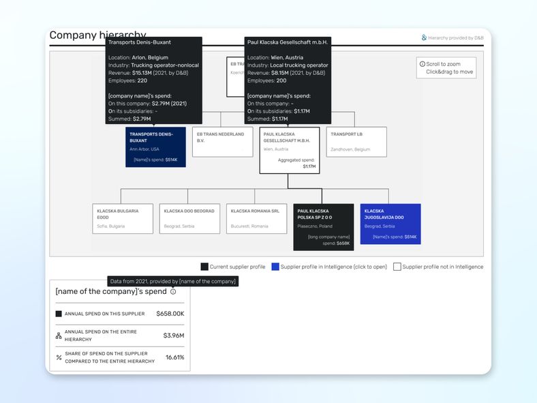537x403 pixels.
Task: Click the D&B logo icon
Action: [x=424, y=38]
